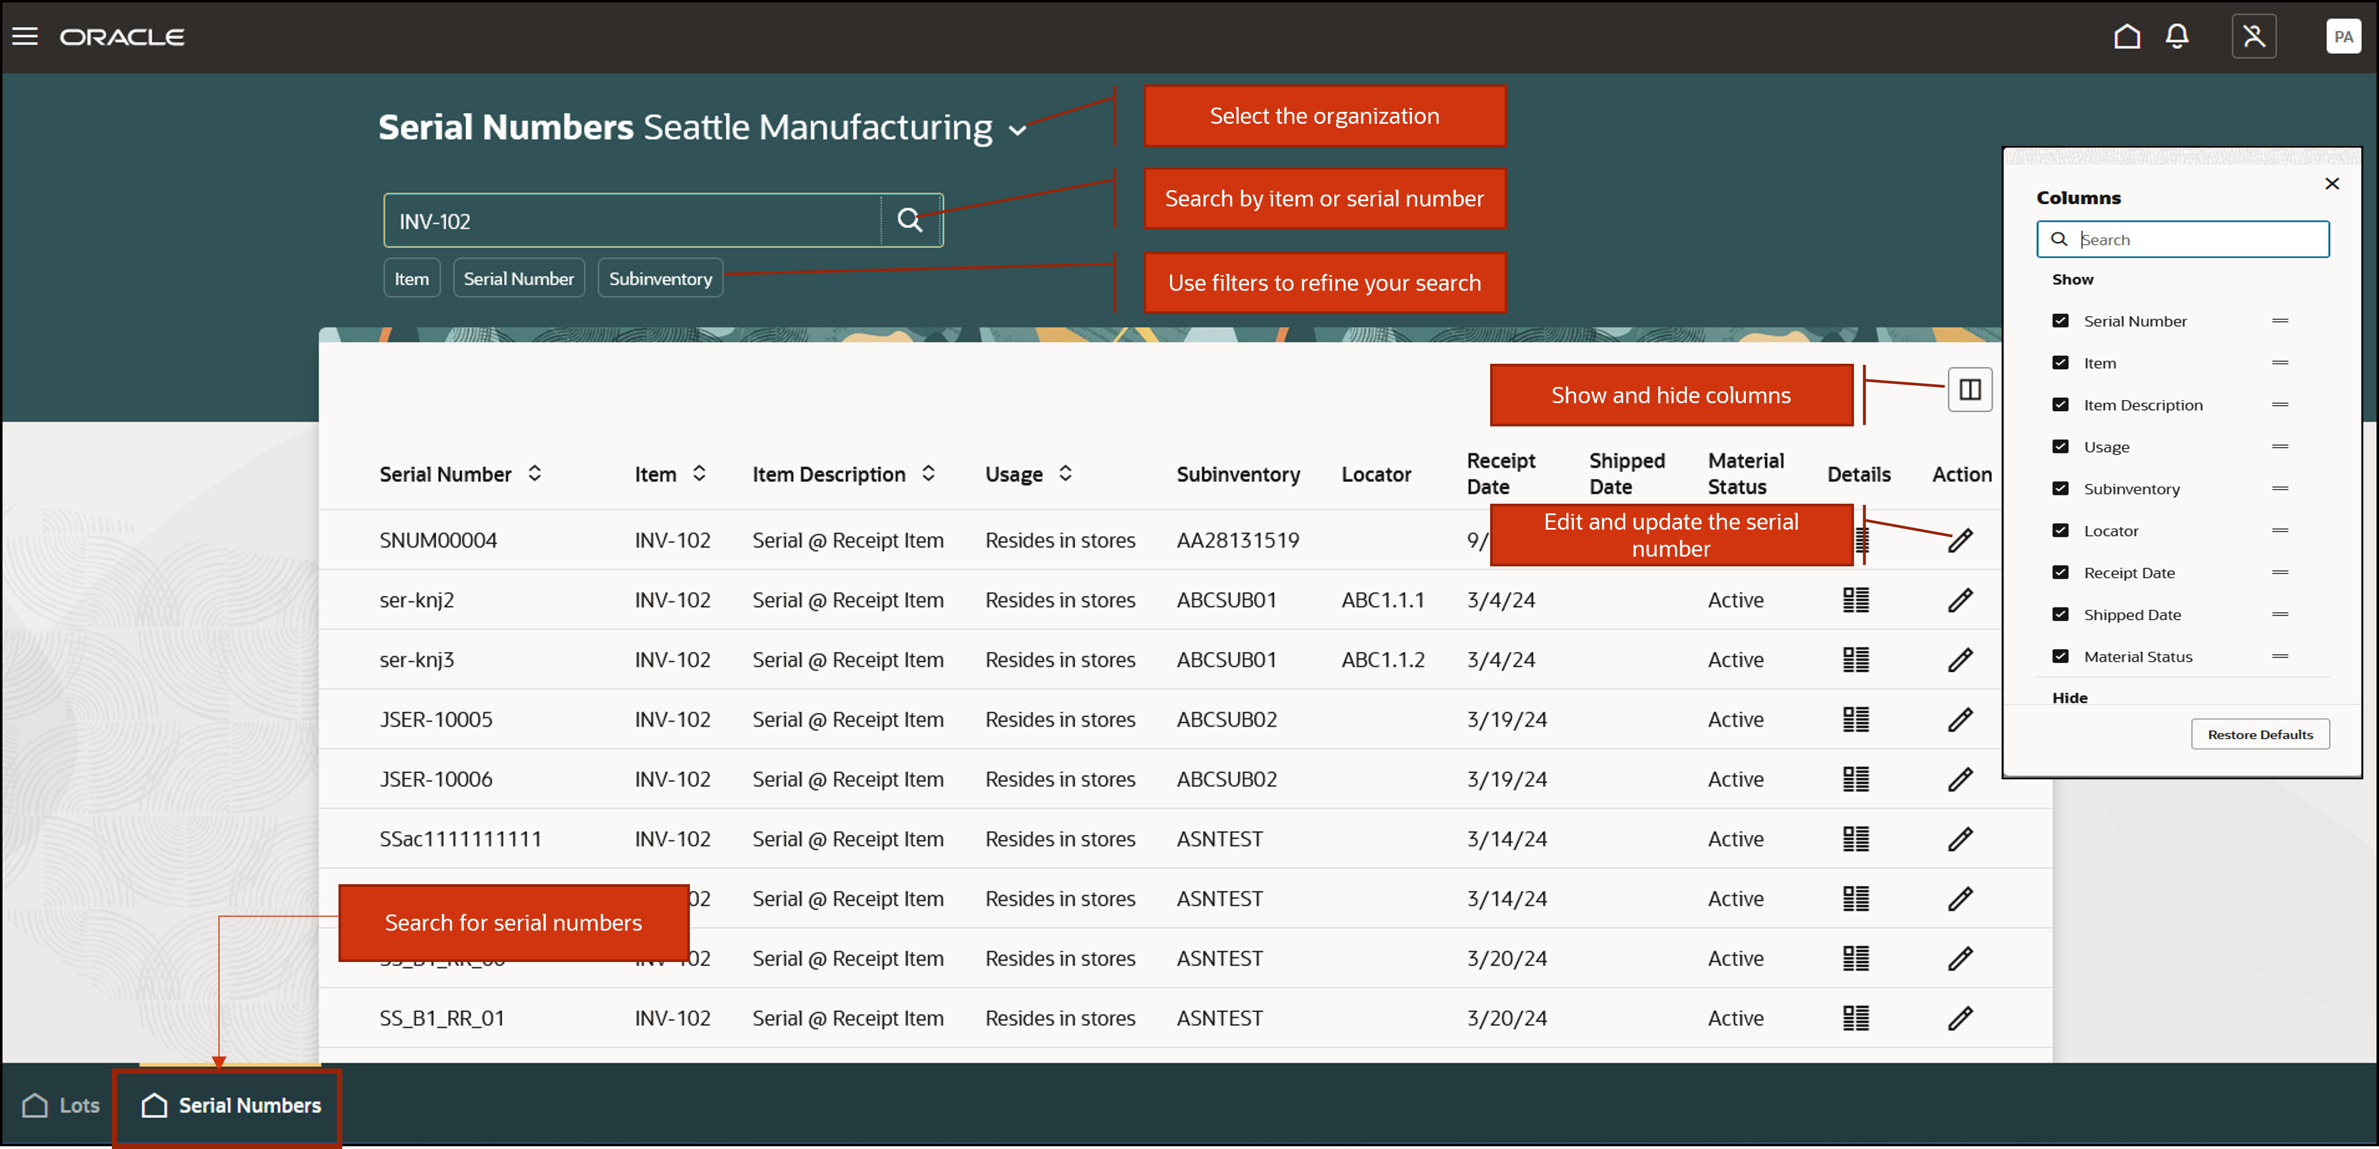This screenshot has width=2379, height=1149.
Task: Open details icon for SSac1111111111 row
Action: click(x=1856, y=839)
